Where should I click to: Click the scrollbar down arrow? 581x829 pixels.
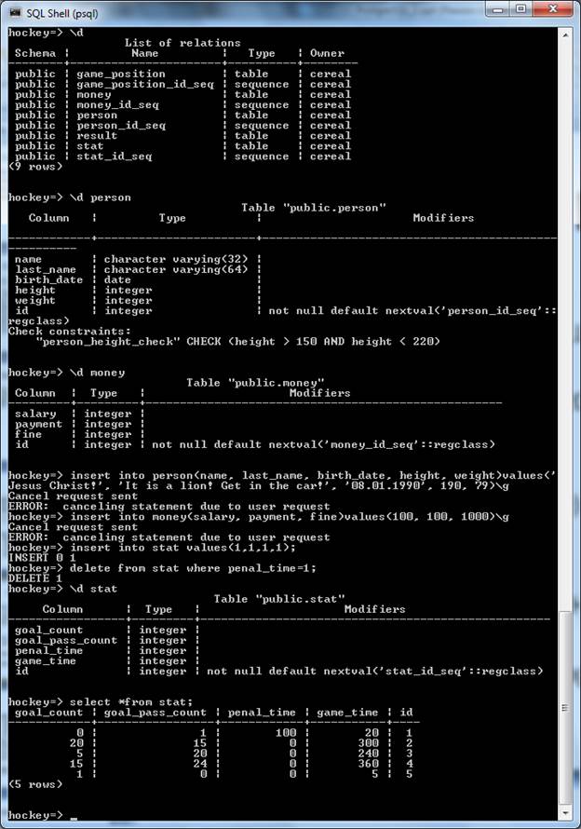pyautogui.click(x=565, y=812)
